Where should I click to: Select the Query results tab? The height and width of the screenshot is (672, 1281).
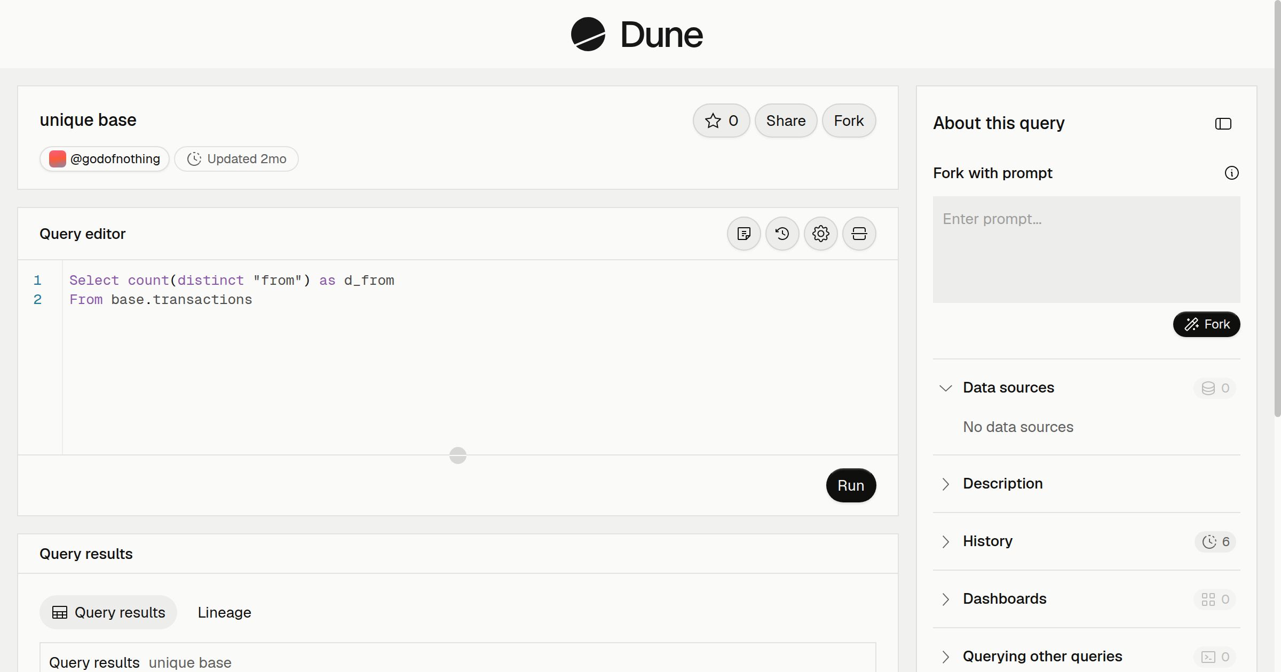point(108,612)
